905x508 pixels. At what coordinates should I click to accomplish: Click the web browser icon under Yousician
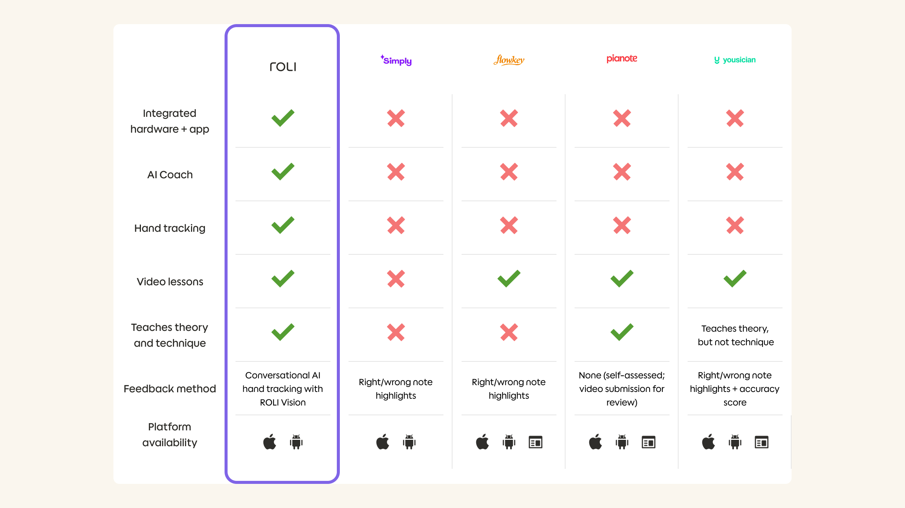click(x=761, y=442)
